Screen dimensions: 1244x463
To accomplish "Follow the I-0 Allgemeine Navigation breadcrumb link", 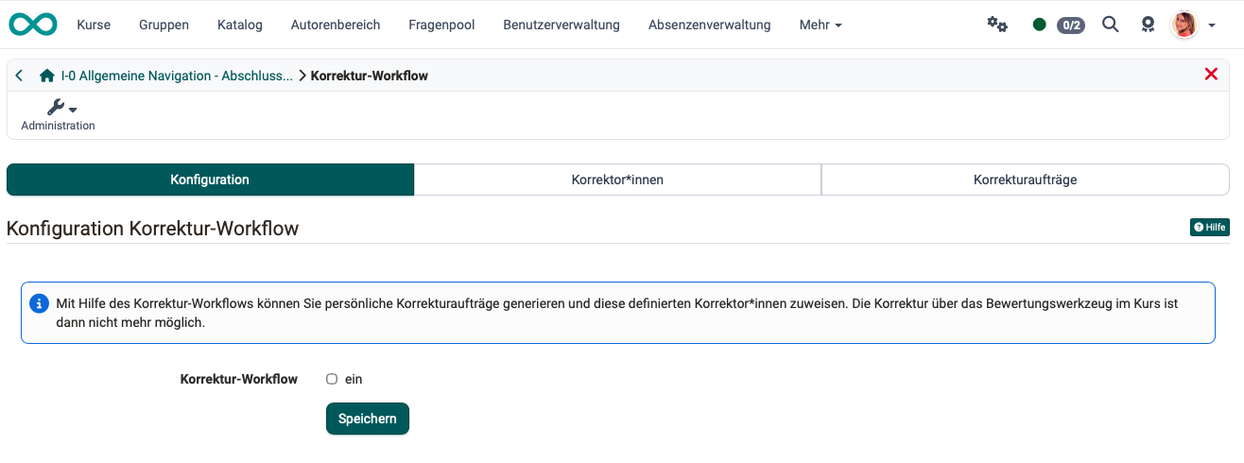I will (177, 76).
